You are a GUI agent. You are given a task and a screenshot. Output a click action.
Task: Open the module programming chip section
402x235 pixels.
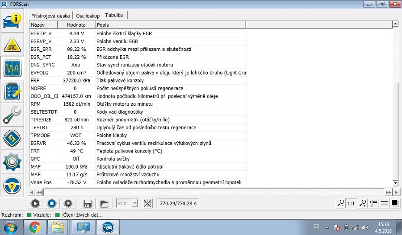pos(13,138)
